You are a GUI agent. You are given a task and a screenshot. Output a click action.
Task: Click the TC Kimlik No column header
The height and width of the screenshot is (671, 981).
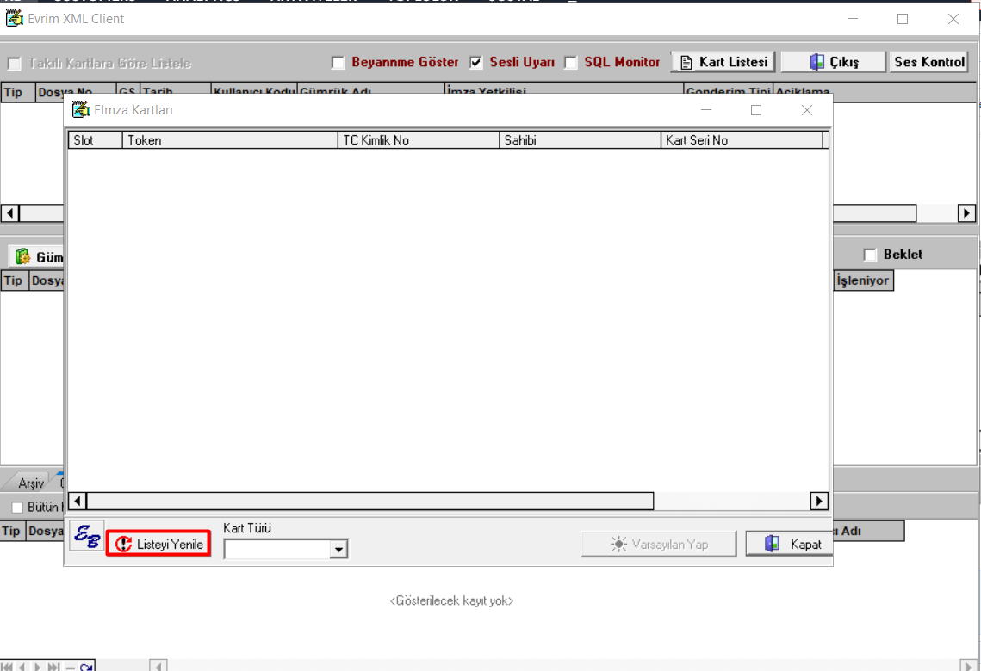[x=418, y=140]
